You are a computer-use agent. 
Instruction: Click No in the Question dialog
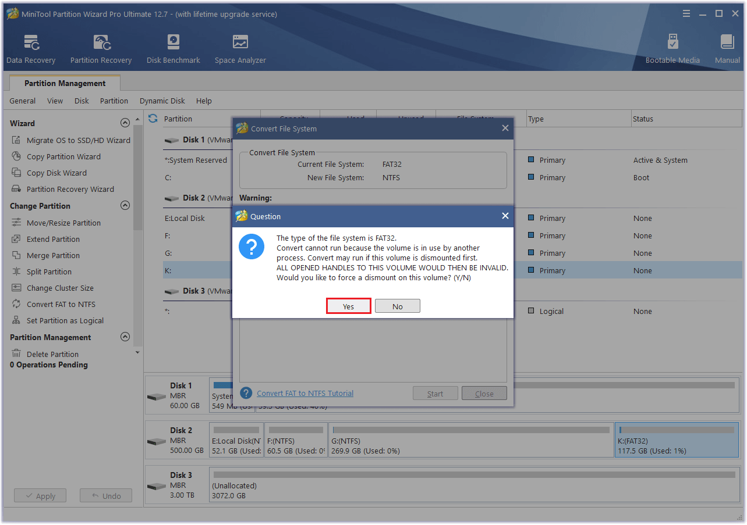pos(397,306)
